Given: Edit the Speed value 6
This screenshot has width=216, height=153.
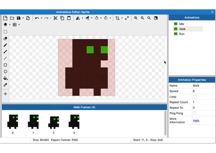Looking at the screenshot, I should 204,91.
